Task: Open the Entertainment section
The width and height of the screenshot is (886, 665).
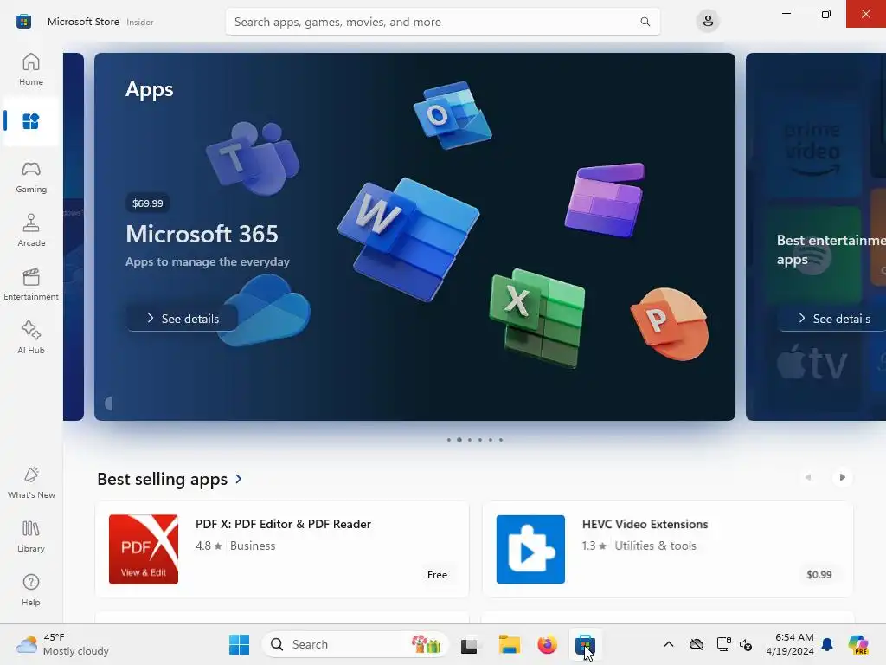Action: point(31,284)
